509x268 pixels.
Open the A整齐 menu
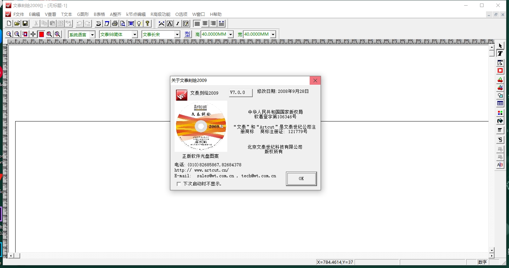[116, 14]
